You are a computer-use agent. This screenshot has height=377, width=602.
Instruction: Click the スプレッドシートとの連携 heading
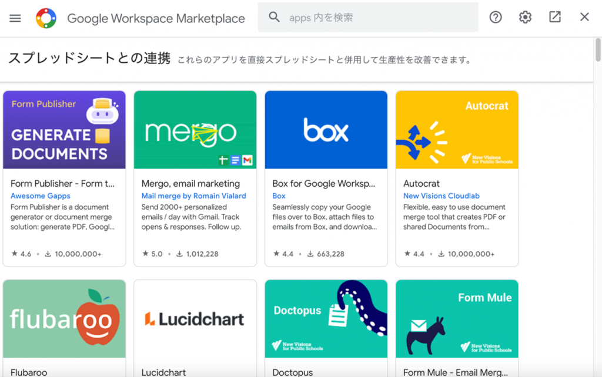89,58
